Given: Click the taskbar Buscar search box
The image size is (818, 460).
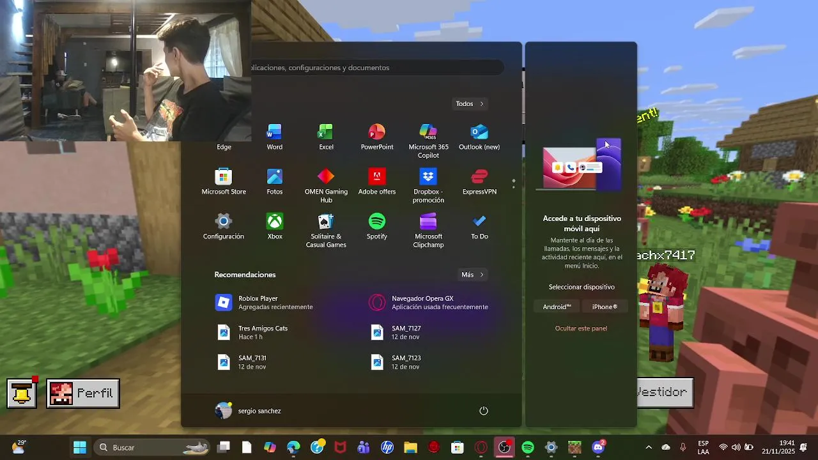Looking at the screenshot, I should (x=153, y=447).
